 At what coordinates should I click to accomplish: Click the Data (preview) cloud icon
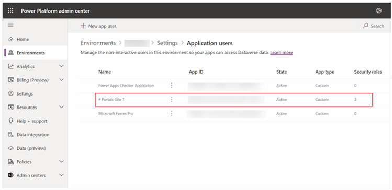coord(11,148)
